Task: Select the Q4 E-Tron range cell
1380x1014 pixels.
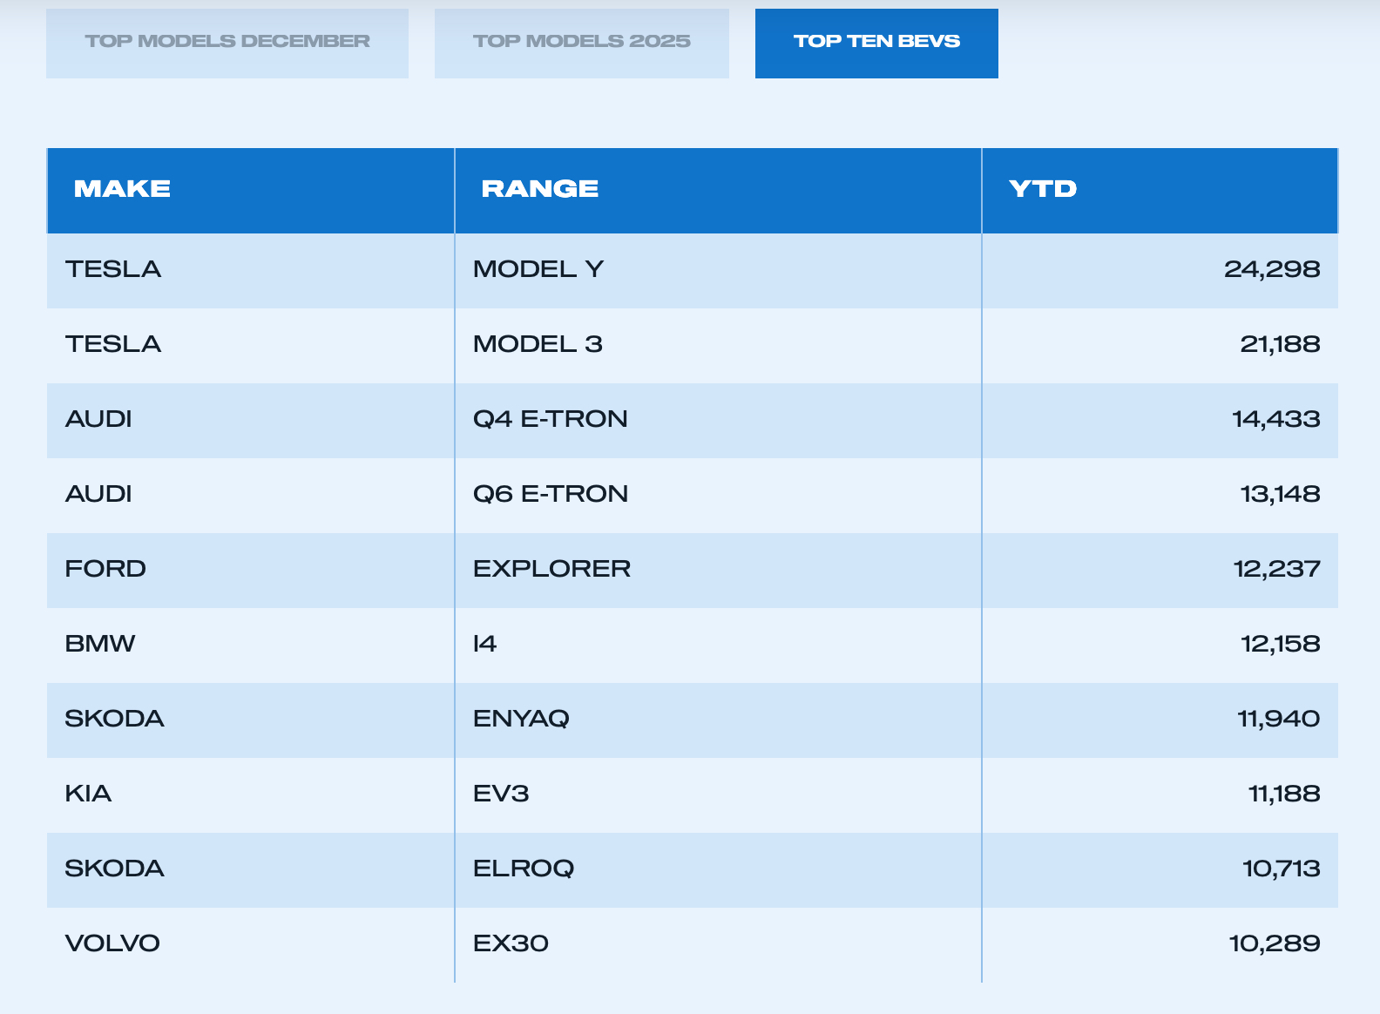Action: (x=550, y=419)
